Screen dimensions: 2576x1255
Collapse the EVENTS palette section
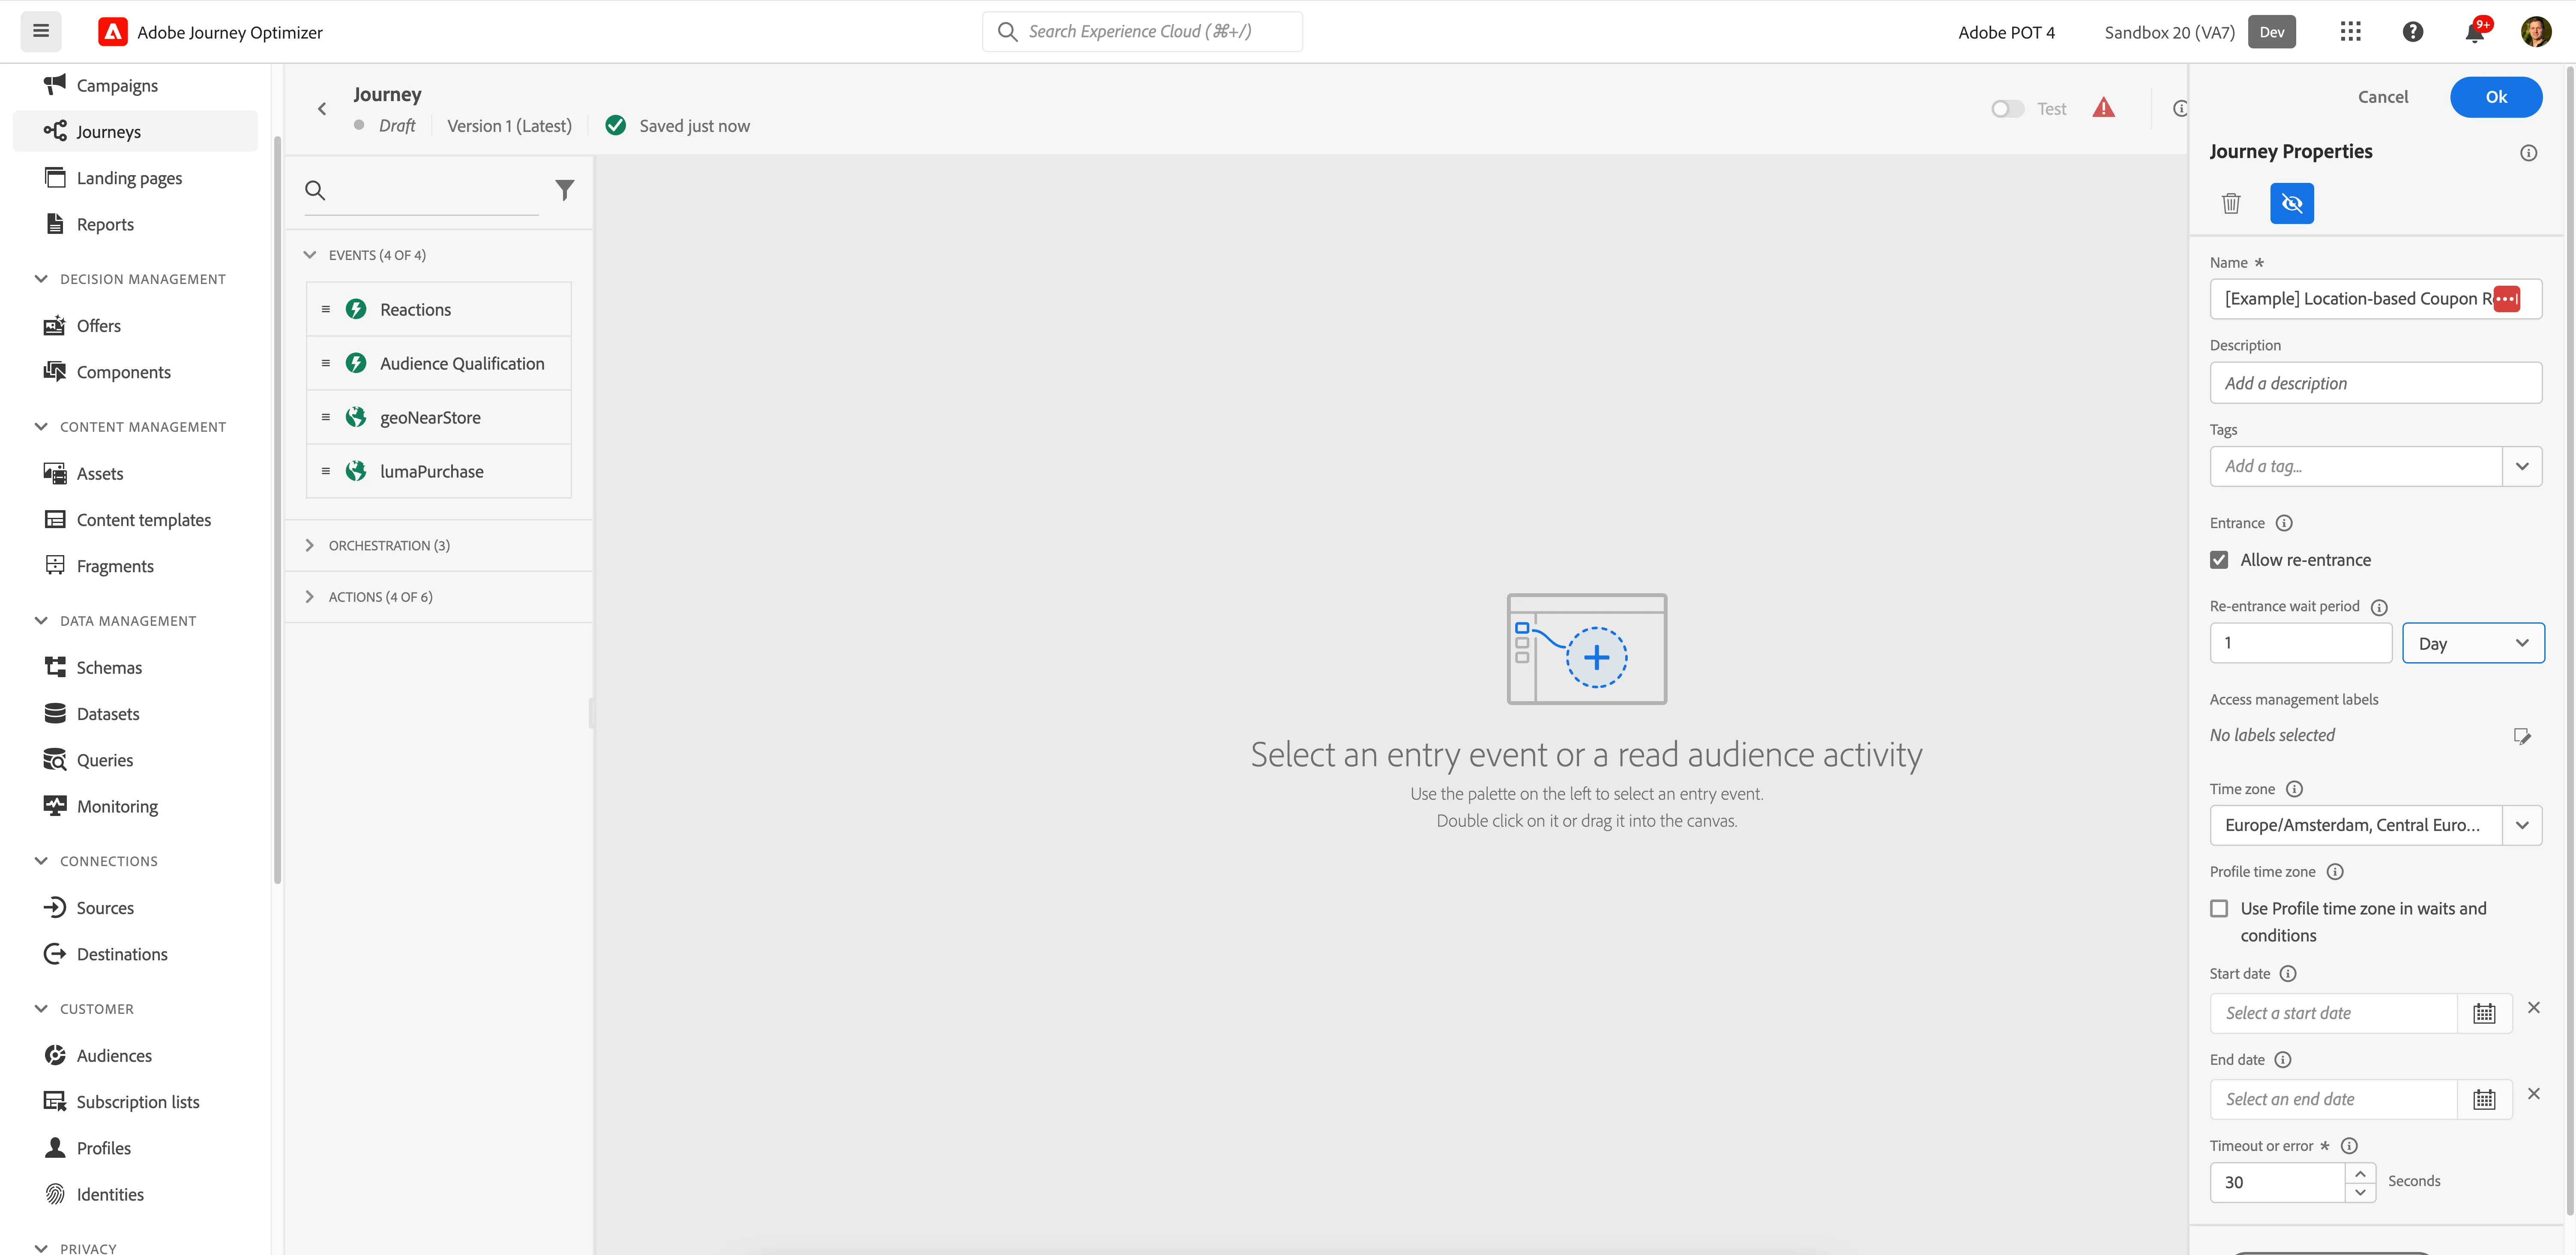pos(310,255)
